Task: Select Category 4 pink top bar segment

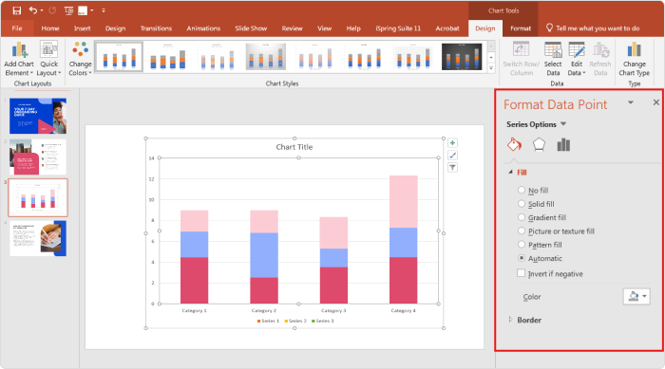Action: [x=404, y=202]
